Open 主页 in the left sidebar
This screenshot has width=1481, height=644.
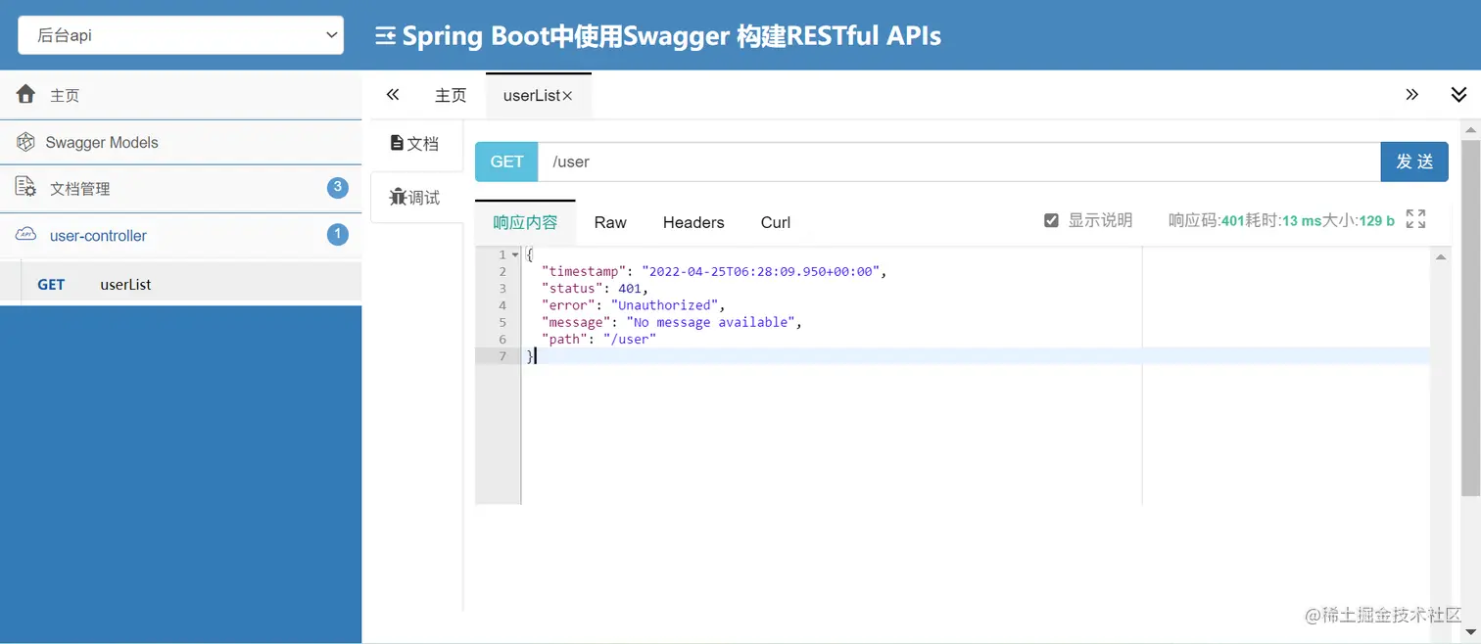pos(181,95)
